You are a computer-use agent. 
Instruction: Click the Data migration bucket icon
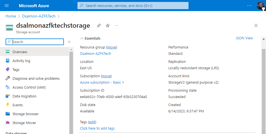(x=7, y=96)
